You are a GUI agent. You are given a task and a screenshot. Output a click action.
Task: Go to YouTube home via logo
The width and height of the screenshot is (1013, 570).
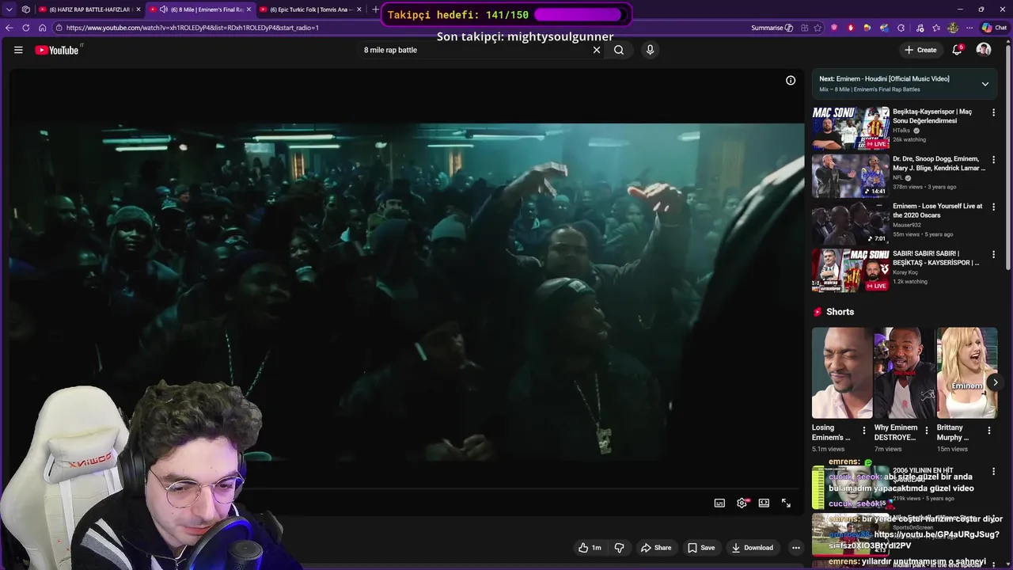click(57, 50)
